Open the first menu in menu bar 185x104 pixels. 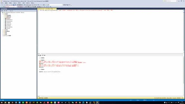(2, 3)
